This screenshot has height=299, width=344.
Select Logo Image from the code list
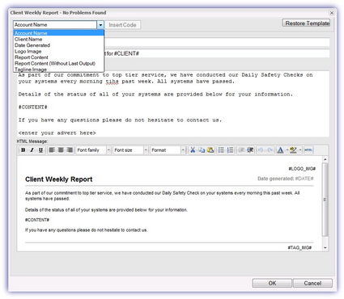[58, 51]
